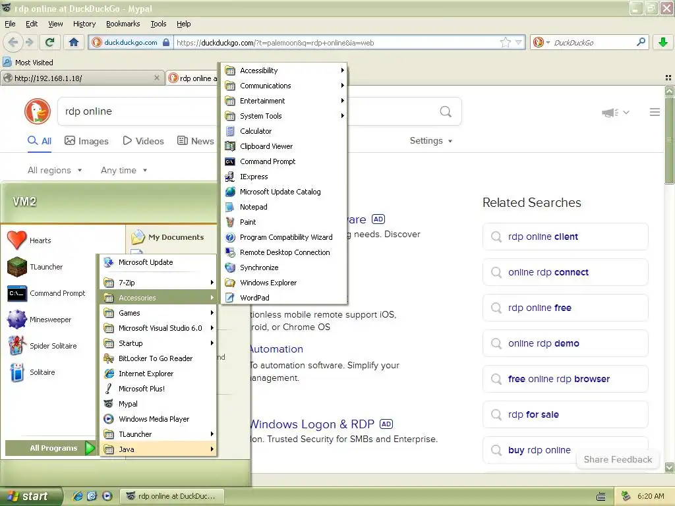This screenshot has width=675, height=506.
Task: Launch Clipboard Viewer
Action: point(284,146)
